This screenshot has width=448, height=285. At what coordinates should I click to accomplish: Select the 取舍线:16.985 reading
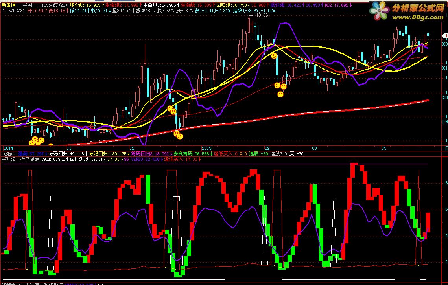pos(85,5)
